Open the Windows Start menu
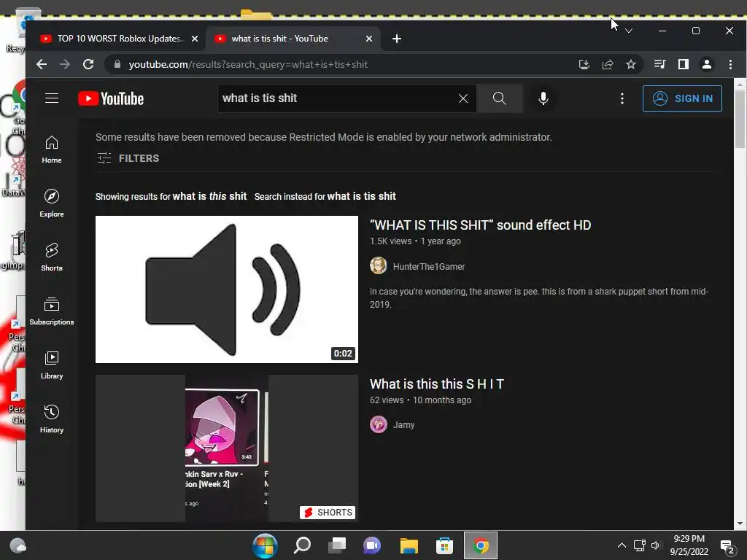Viewport: 747px width, 560px height. (265, 545)
